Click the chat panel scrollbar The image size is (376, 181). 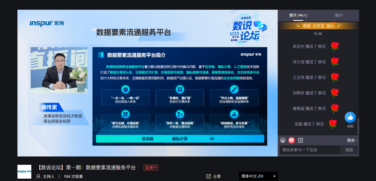pyautogui.click(x=358, y=126)
